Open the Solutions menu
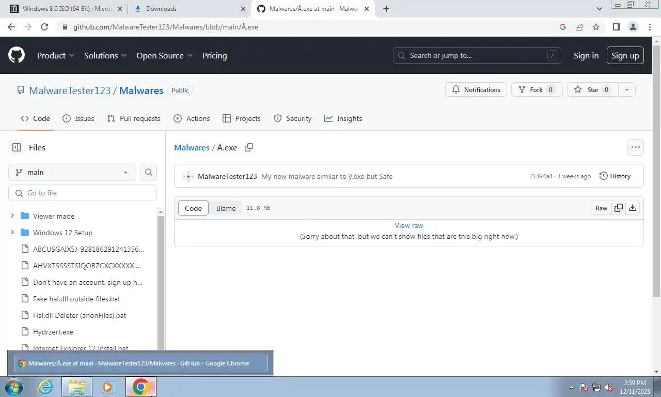 tap(106, 55)
